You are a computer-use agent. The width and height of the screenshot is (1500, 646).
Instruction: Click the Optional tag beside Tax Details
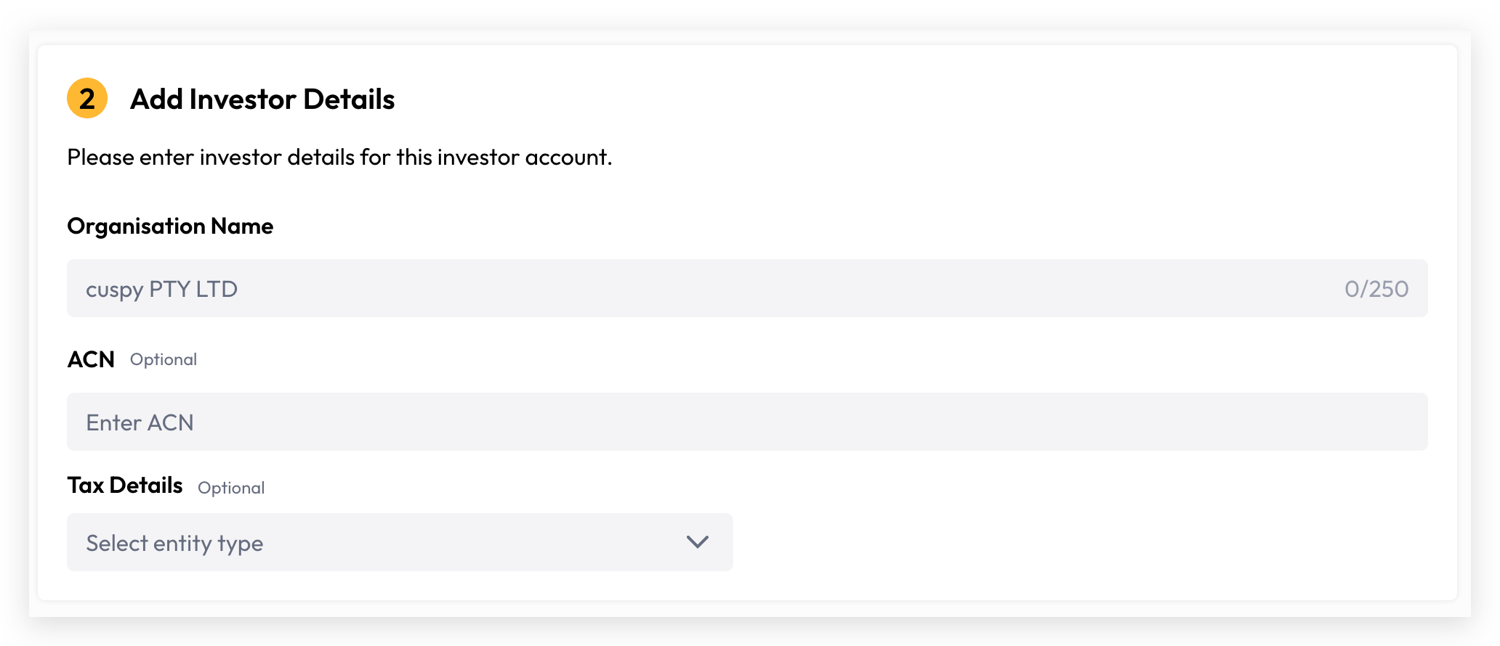point(231,488)
